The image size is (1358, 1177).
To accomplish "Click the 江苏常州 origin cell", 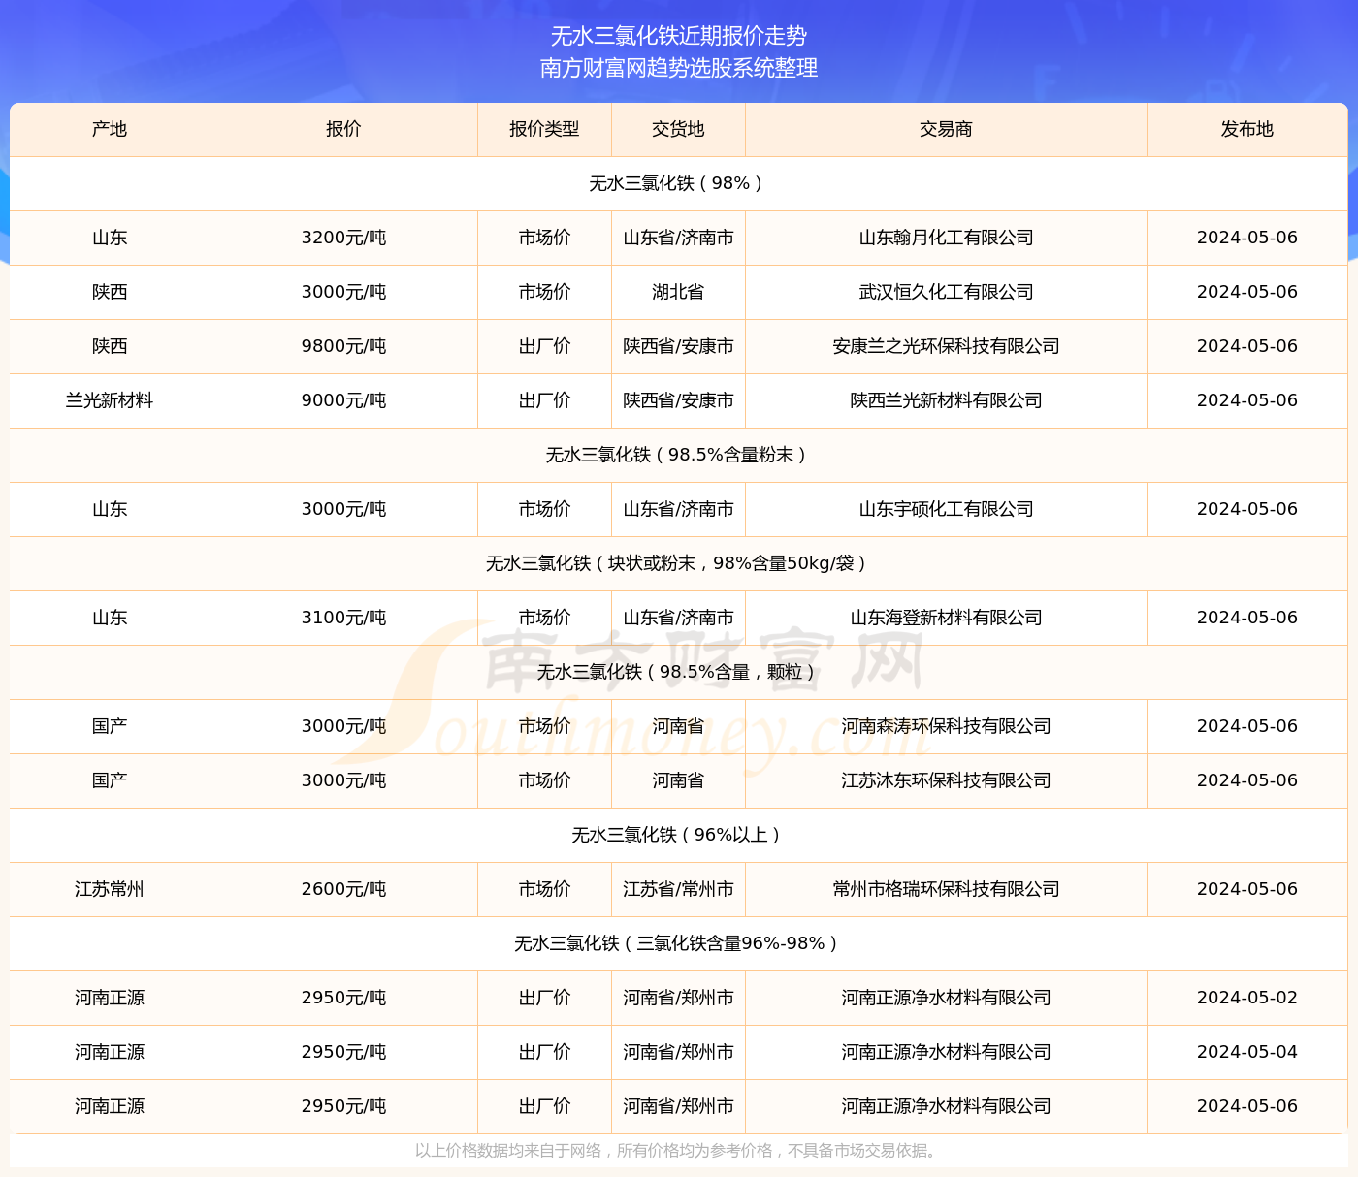I will 110,889.
